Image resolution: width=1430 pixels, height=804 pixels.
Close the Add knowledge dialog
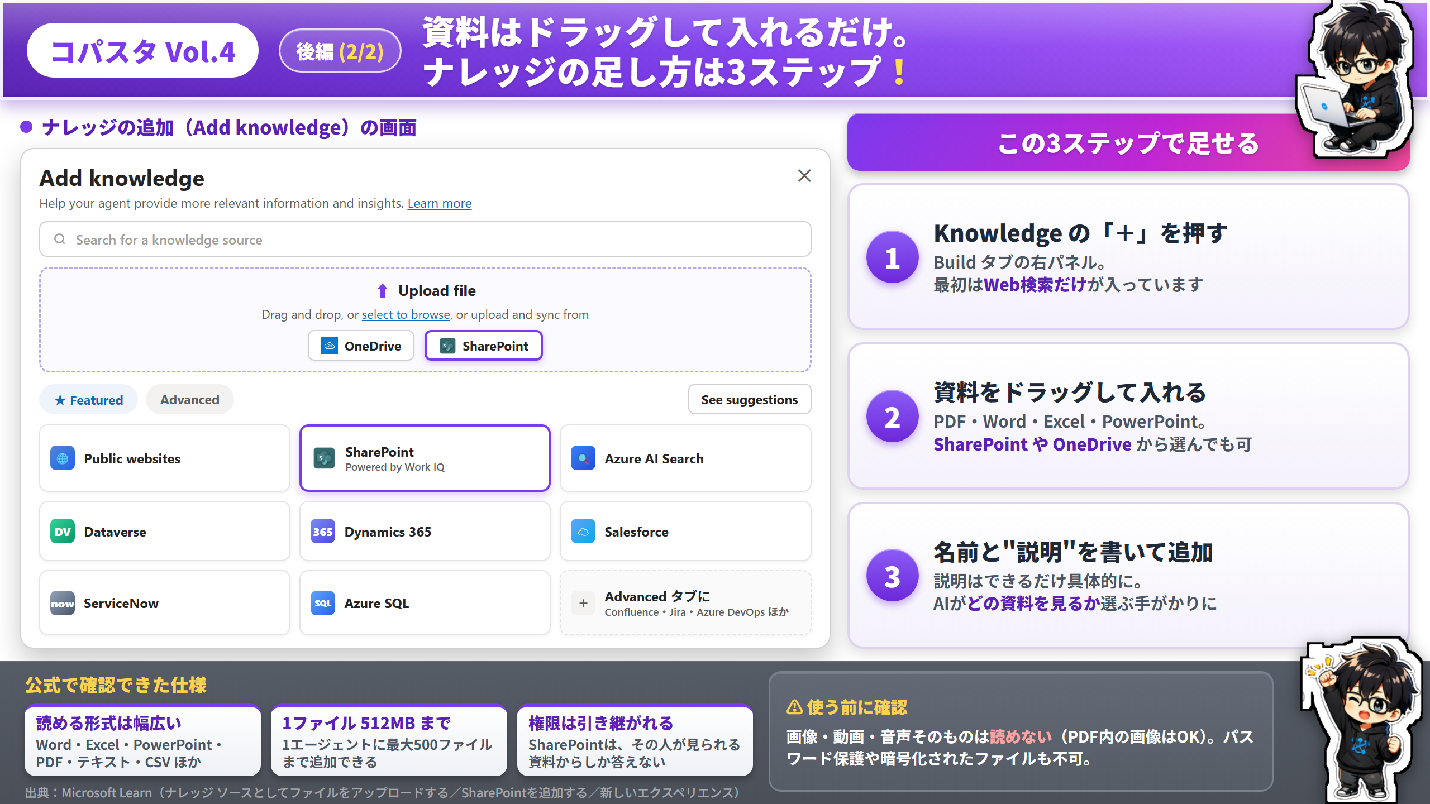pos(804,176)
